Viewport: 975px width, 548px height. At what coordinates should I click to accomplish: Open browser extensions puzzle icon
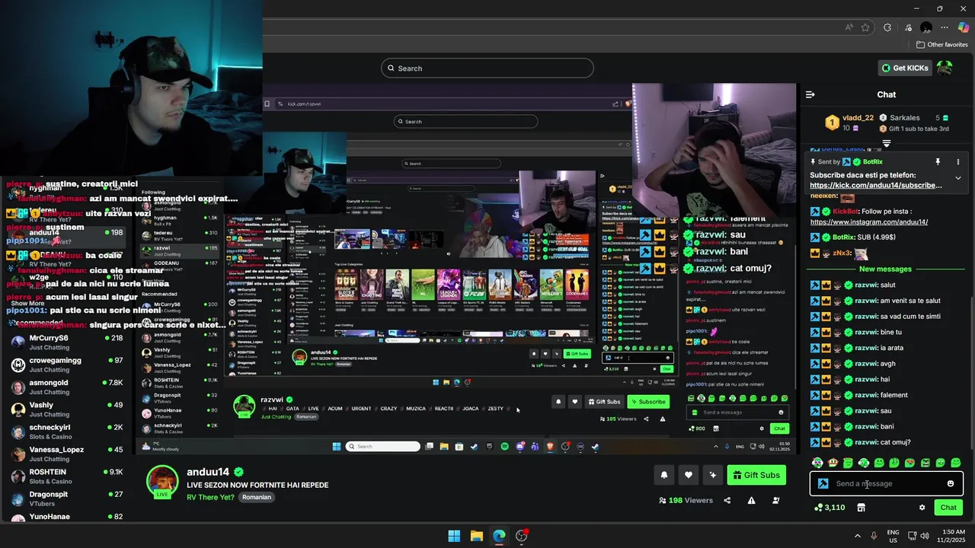[887, 27]
